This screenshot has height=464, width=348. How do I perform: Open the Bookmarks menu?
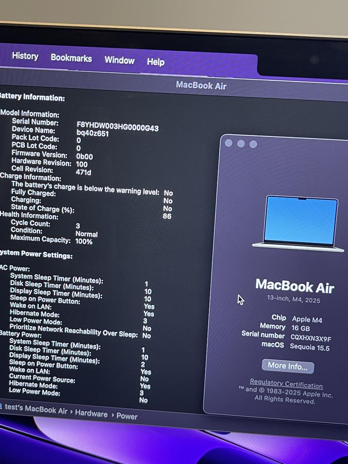point(71,58)
